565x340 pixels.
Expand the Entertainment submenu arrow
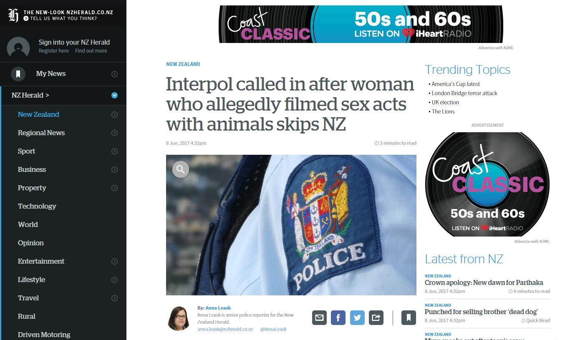point(114,261)
